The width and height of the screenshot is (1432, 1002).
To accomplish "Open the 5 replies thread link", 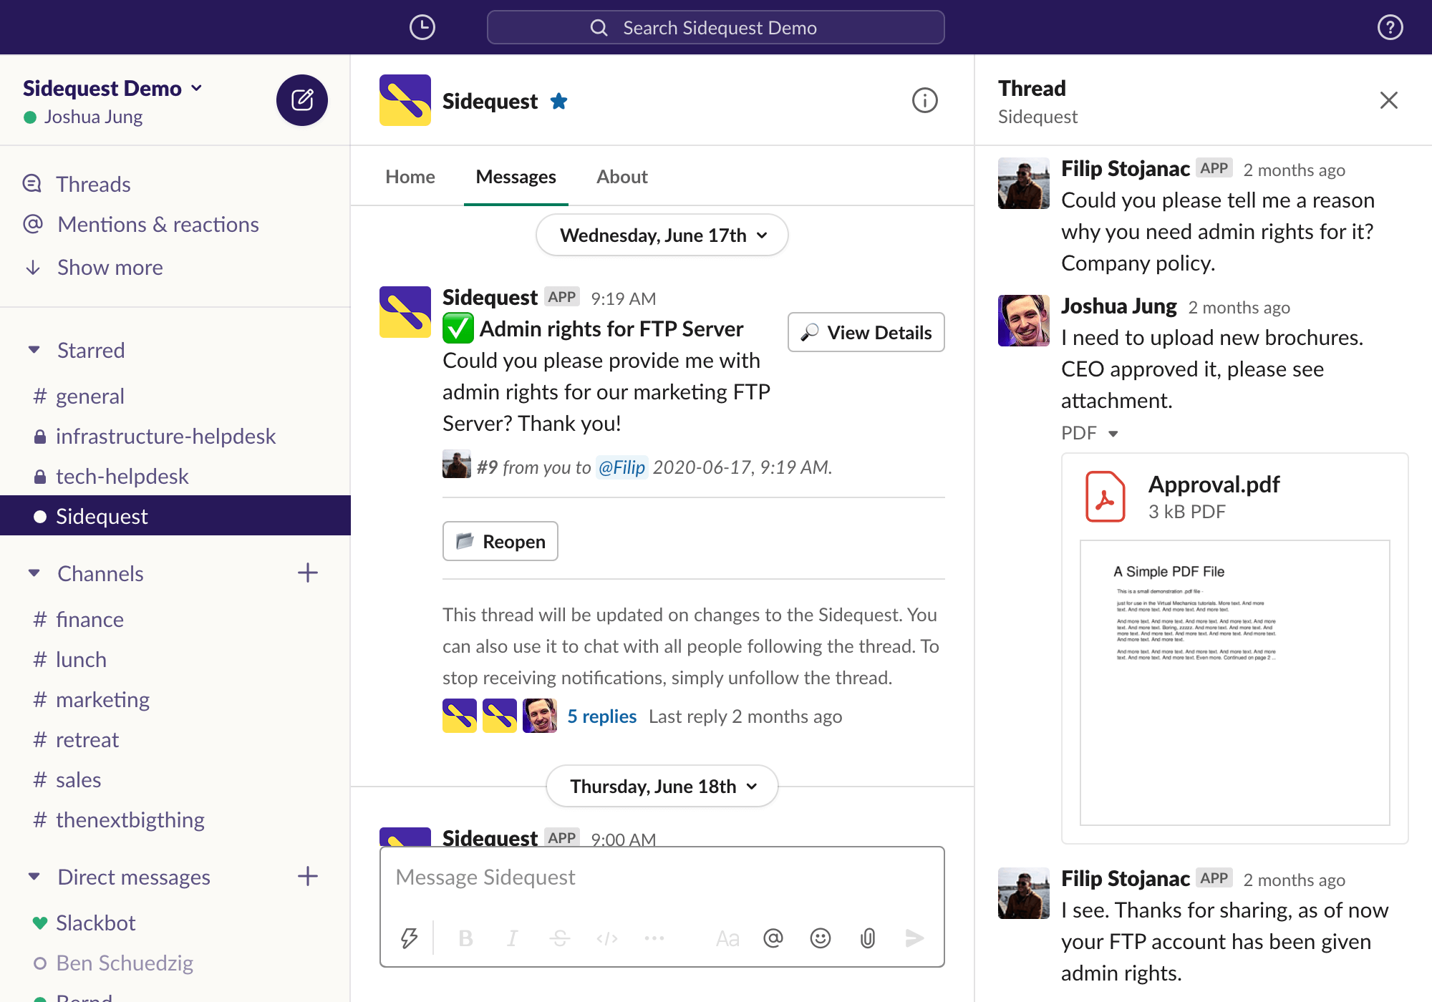I will coord(602,716).
